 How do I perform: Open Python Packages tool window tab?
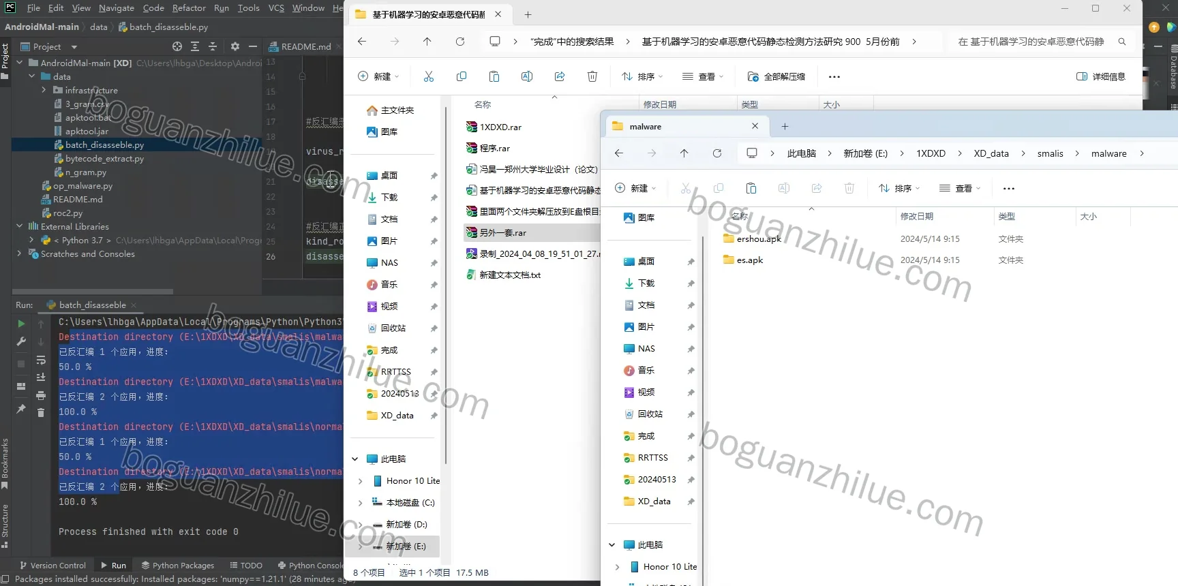177,566
